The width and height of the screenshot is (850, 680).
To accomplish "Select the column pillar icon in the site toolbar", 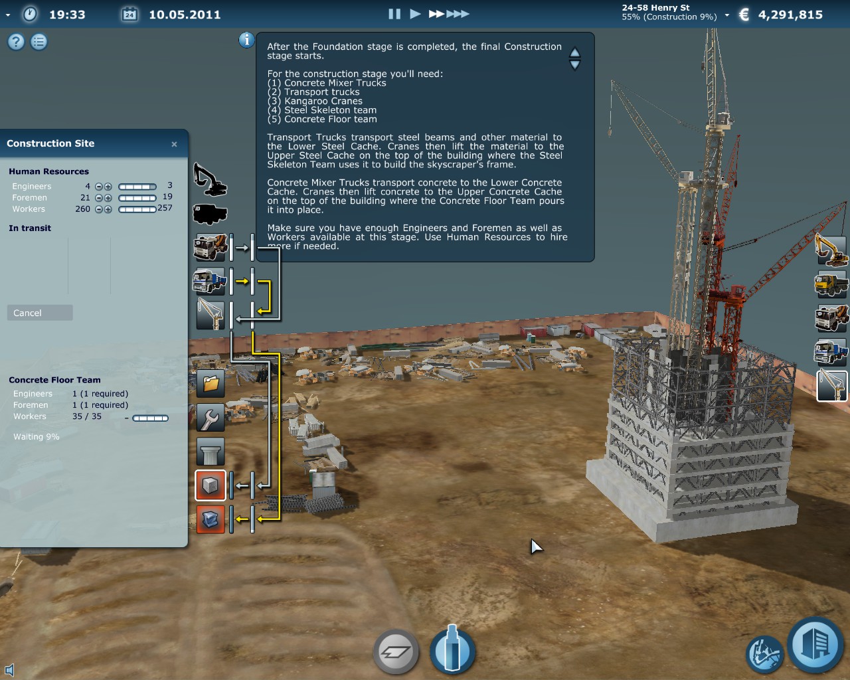I will 210,452.
